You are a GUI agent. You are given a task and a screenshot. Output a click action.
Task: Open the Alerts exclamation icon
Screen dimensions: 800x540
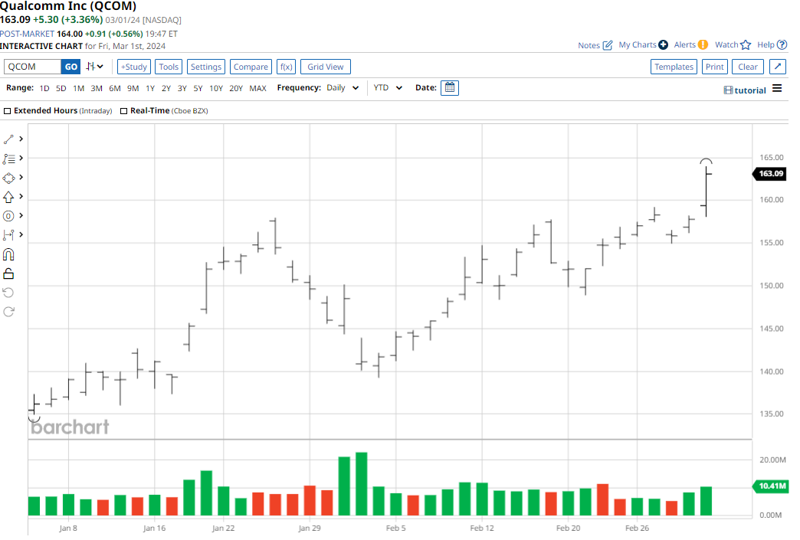click(x=703, y=45)
